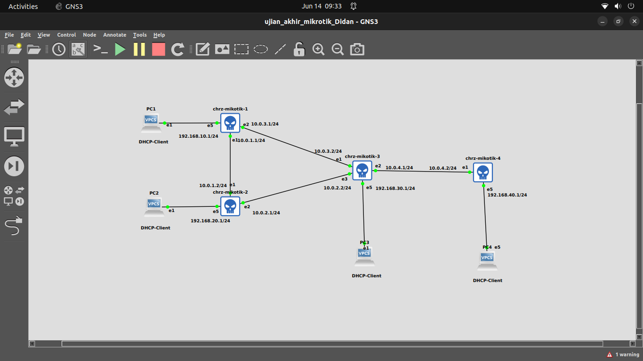This screenshot has width=643, height=361.
Task: Select the draw line tool
Action: point(280,49)
